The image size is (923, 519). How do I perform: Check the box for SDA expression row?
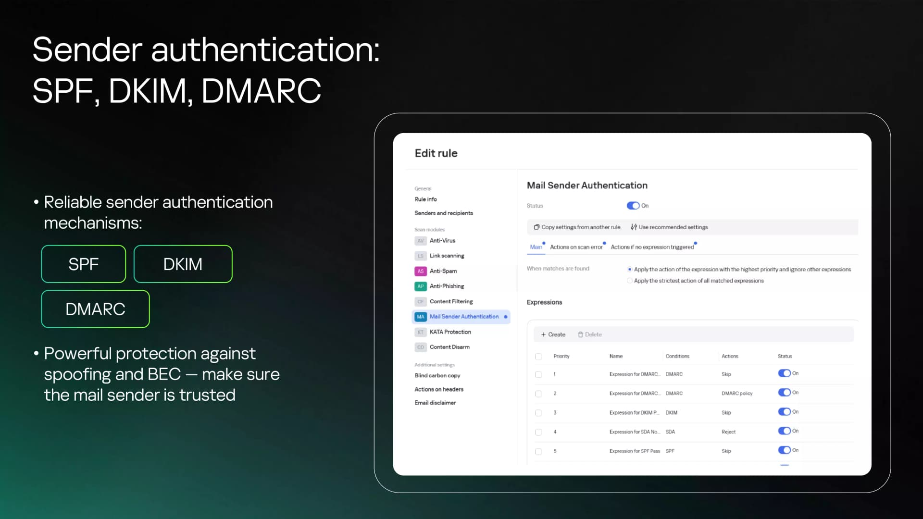coord(538,432)
